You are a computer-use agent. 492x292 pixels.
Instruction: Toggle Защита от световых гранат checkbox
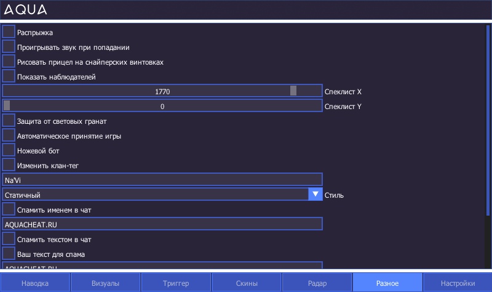tap(9, 121)
